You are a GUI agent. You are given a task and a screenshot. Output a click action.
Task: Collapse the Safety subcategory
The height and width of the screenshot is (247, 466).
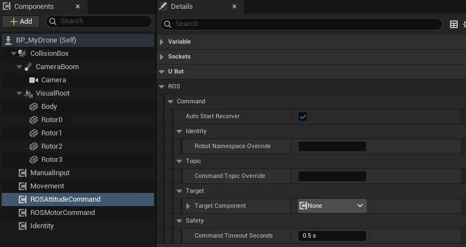179,220
